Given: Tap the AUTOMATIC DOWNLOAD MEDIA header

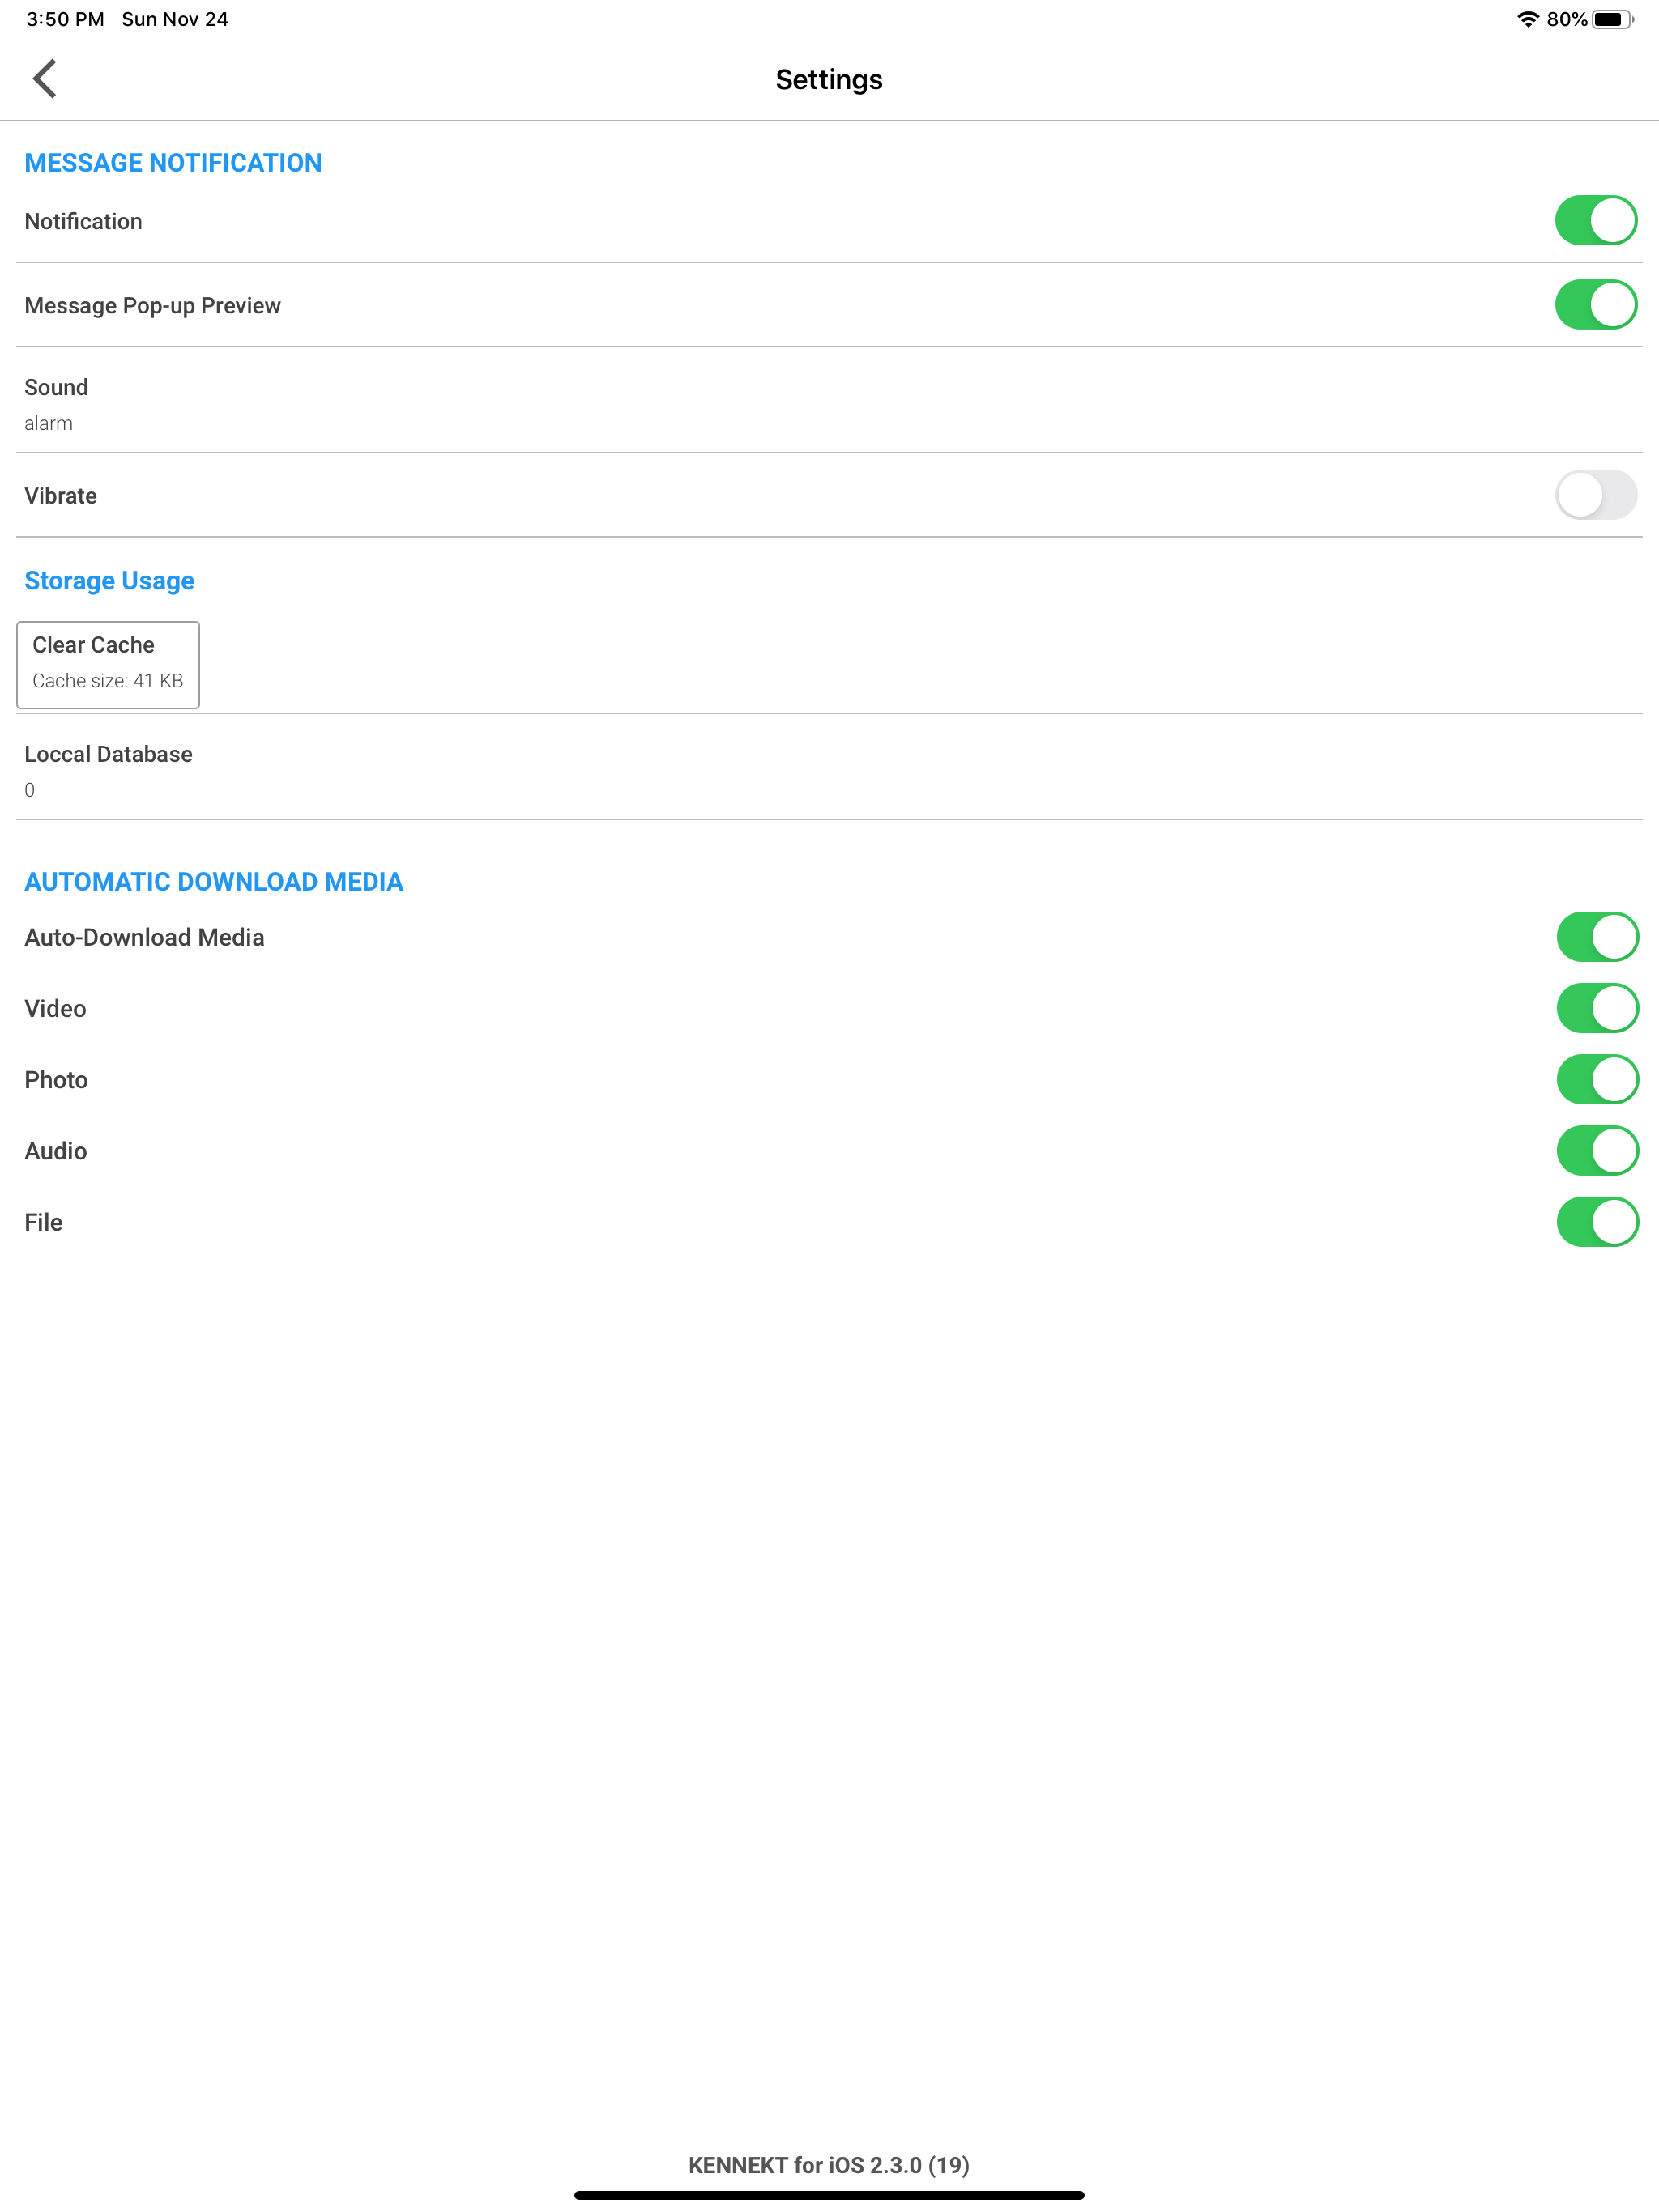Looking at the screenshot, I should (x=214, y=882).
